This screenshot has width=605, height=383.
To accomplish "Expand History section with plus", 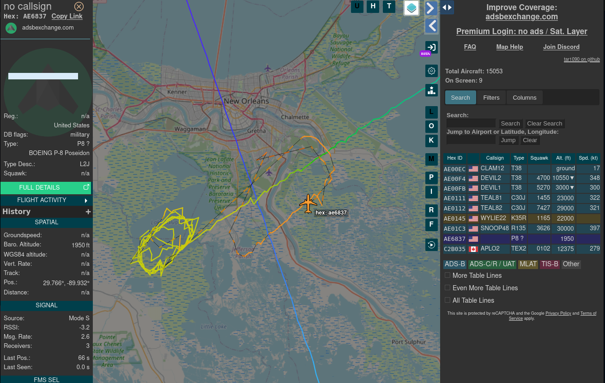I will (88, 212).
